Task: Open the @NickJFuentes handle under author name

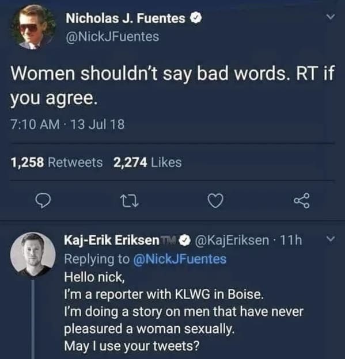Action: pyautogui.click(x=112, y=37)
